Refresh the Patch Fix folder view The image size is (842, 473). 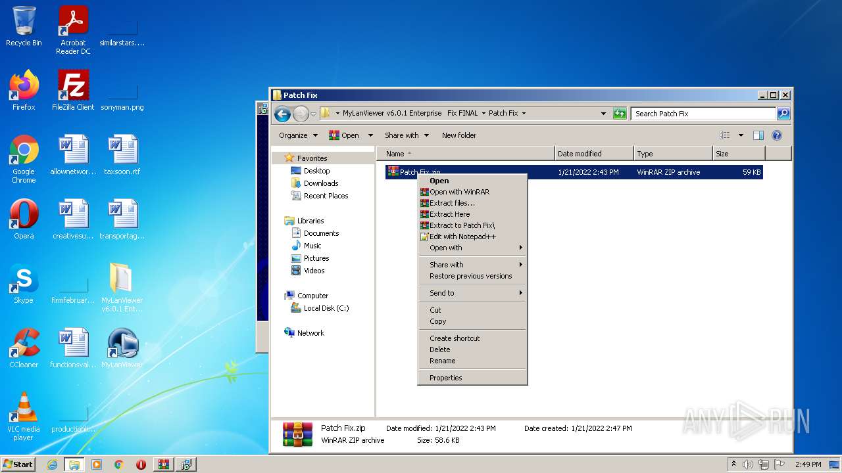coord(619,114)
